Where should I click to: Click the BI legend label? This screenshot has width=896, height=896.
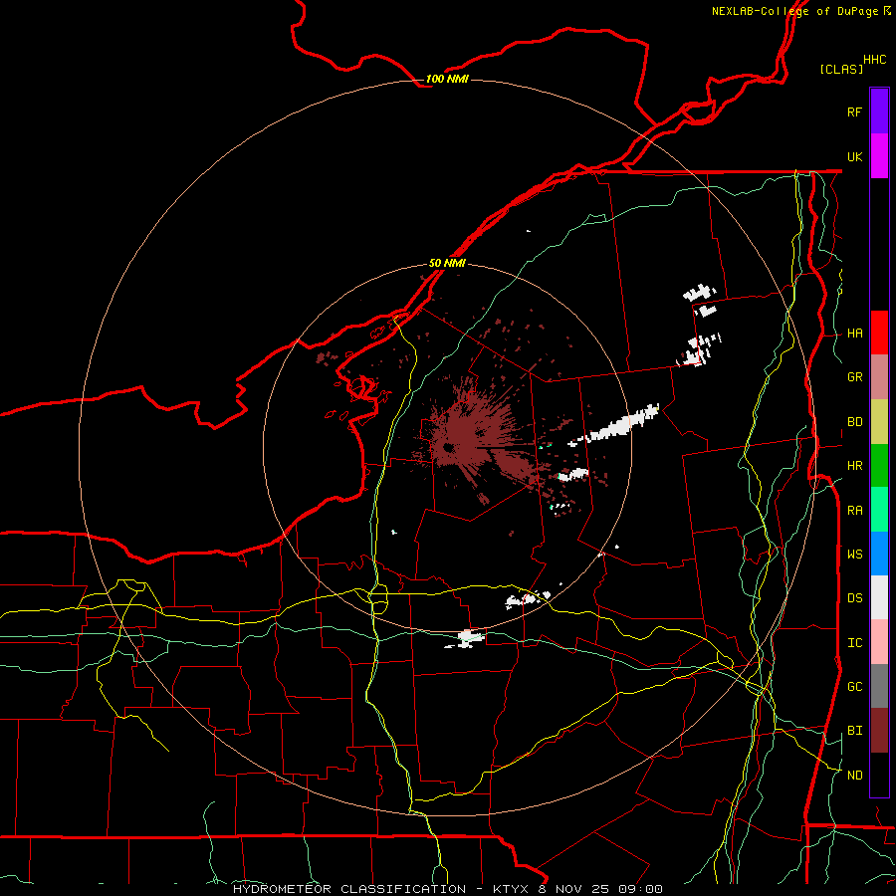pos(854,731)
